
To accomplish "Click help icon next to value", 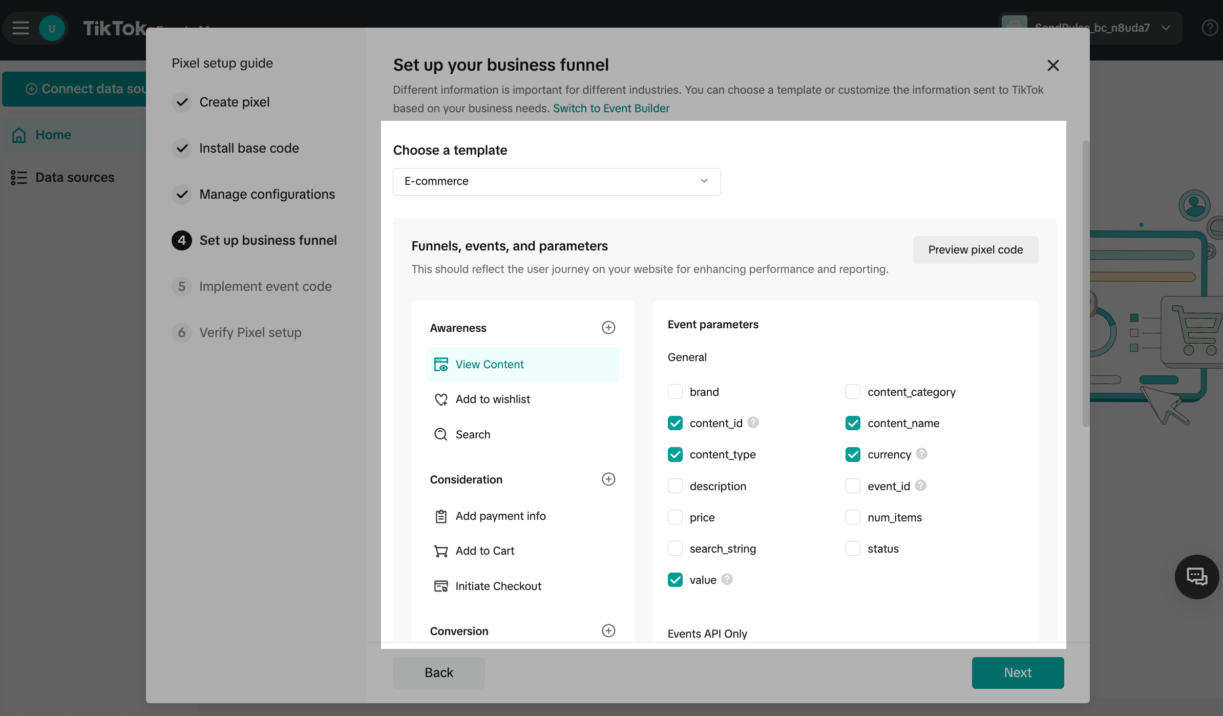I will pyautogui.click(x=727, y=579).
